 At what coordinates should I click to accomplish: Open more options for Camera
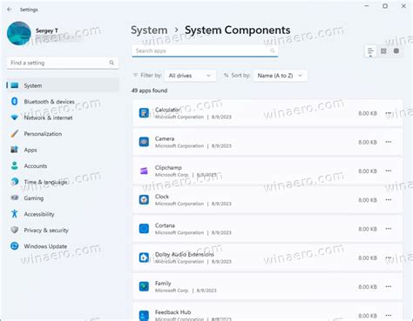[x=389, y=142]
